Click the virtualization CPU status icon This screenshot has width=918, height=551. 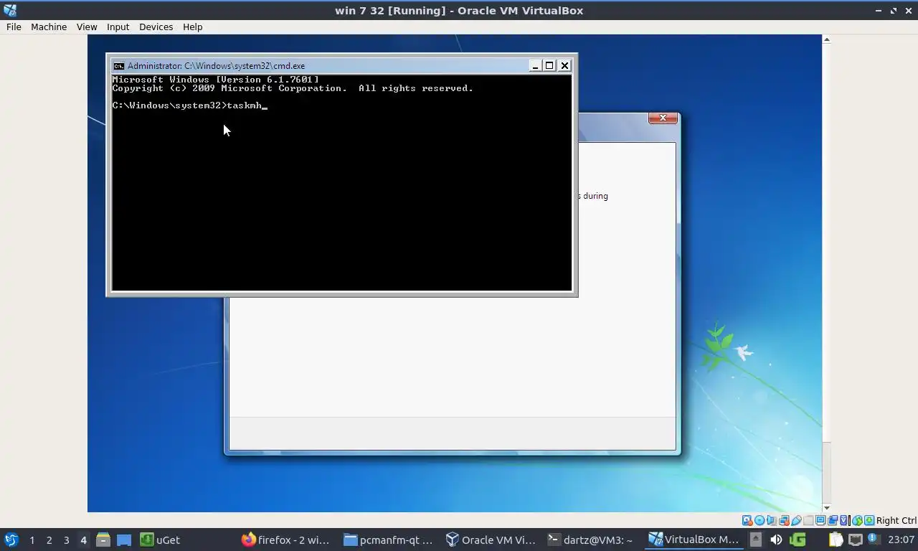(x=843, y=520)
